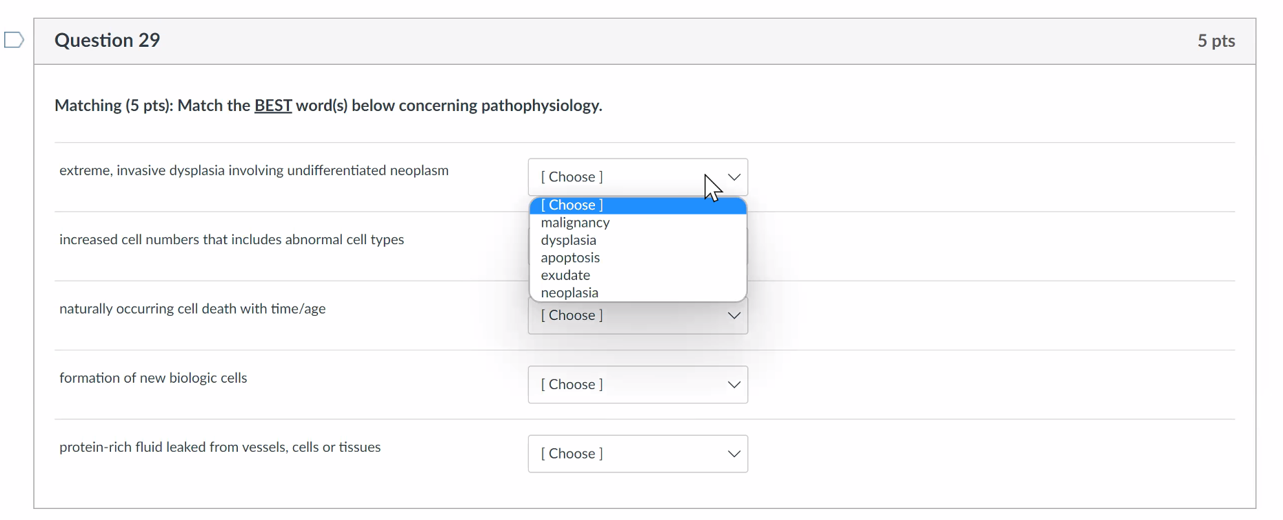1283x520 pixels.
Task: Click the "formation of new biologic cells" text
Action: pyautogui.click(x=153, y=378)
